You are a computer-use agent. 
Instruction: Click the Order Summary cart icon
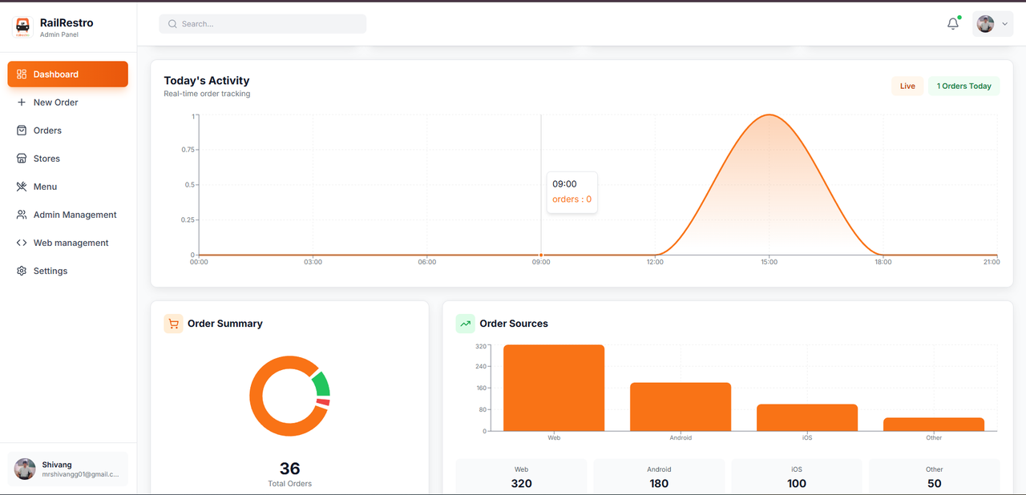click(173, 324)
